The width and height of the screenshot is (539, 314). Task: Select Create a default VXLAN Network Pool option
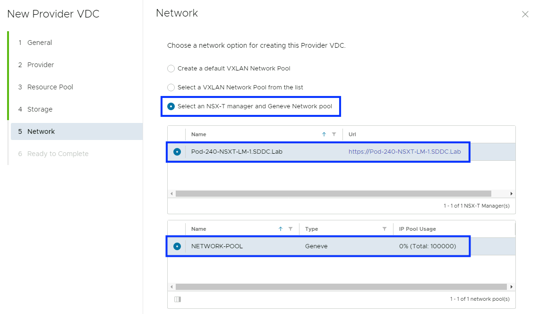pyautogui.click(x=171, y=69)
